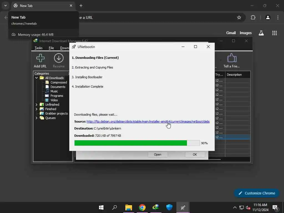The height and width of the screenshot is (213, 284).
Task: Click the Destination path C:\unetbtin\ubnkern
Action: click(107, 128)
